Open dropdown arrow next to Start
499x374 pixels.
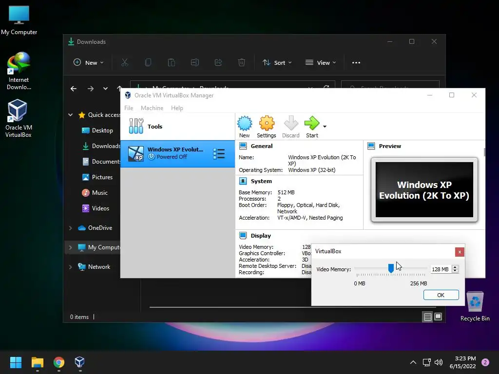click(x=325, y=127)
